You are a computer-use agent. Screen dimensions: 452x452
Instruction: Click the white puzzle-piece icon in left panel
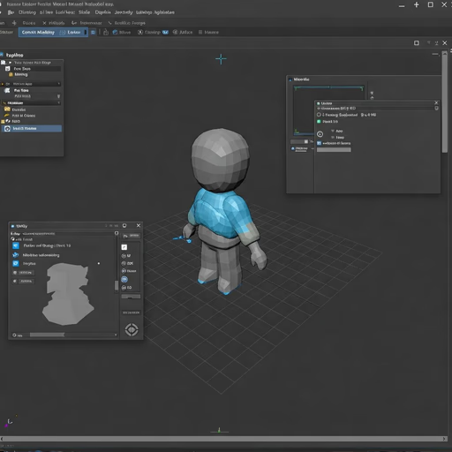coord(7,90)
